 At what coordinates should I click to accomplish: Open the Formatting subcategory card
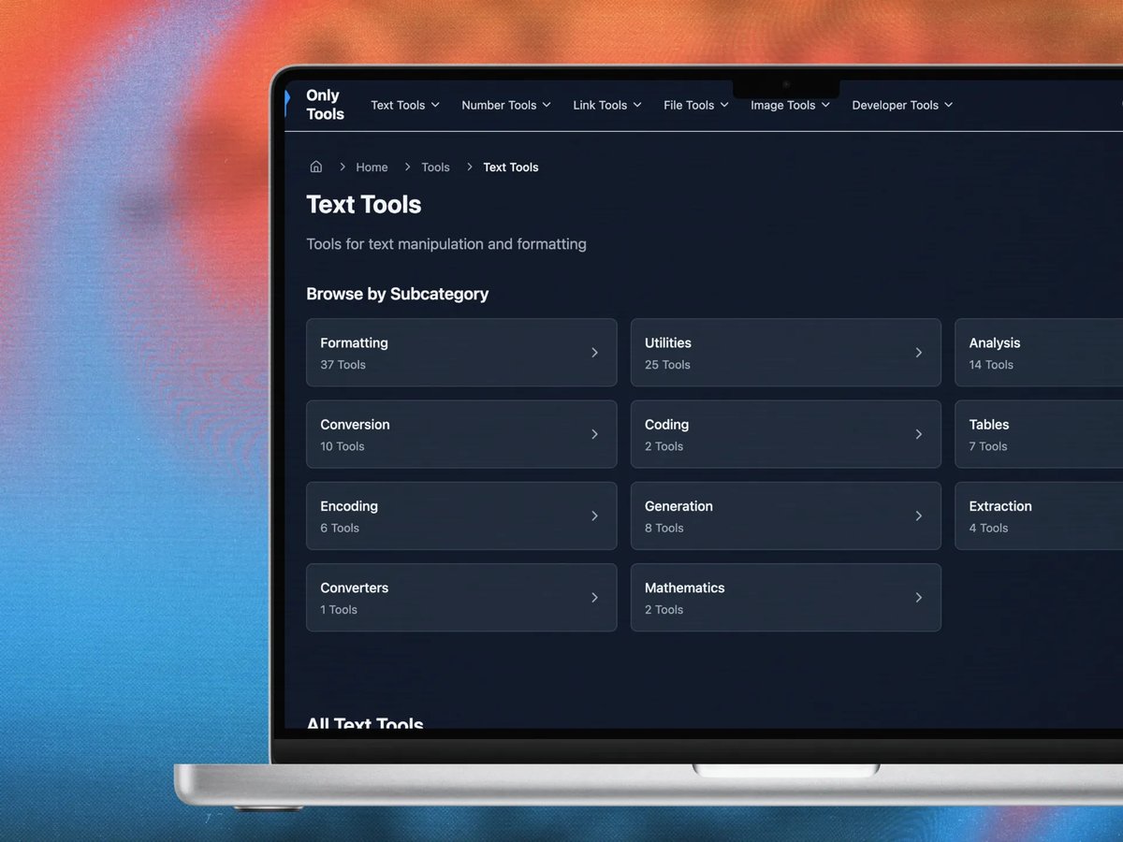(461, 353)
